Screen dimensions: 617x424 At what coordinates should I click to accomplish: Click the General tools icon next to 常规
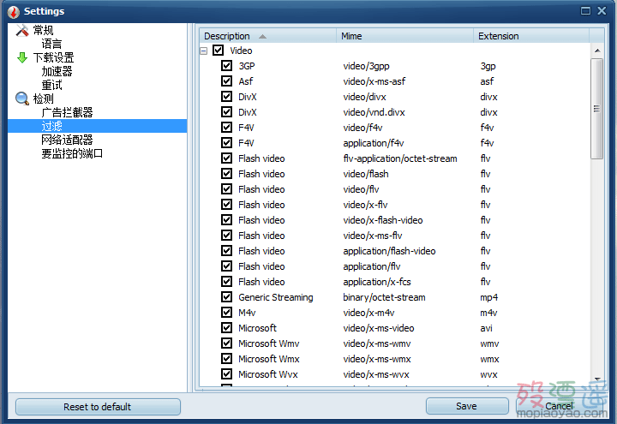[x=22, y=30]
